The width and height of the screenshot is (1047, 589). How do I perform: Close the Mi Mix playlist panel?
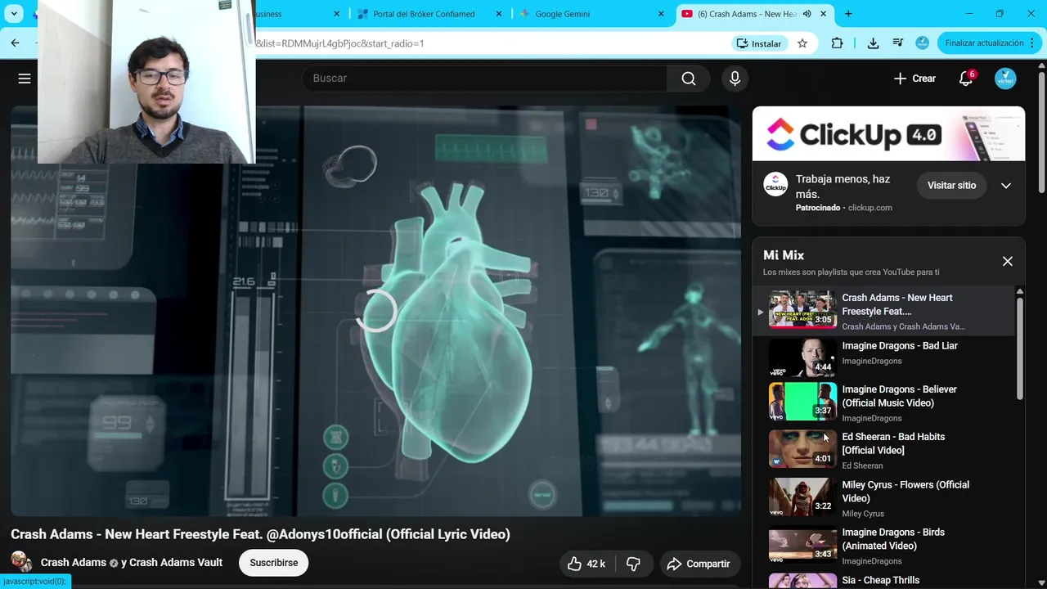point(1008,261)
